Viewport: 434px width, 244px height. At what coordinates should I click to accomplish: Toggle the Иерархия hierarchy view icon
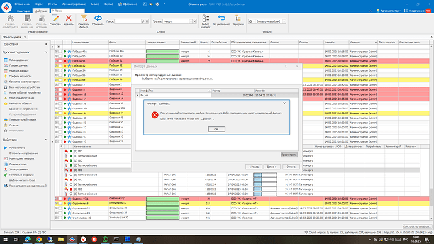point(238,18)
